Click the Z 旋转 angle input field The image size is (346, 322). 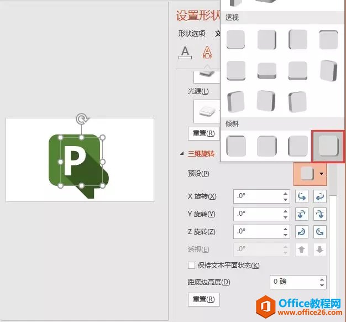tap(257, 232)
